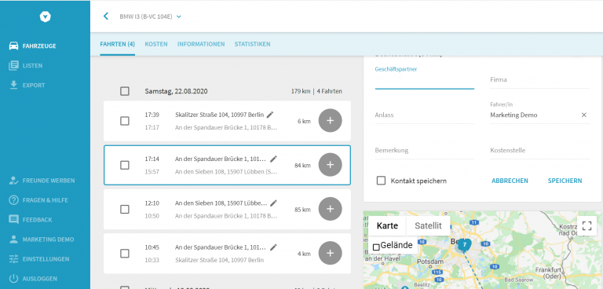The height and width of the screenshot is (289, 603).
Task: Click the Ausloggen power icon
Action: click(x=14, y=279)
